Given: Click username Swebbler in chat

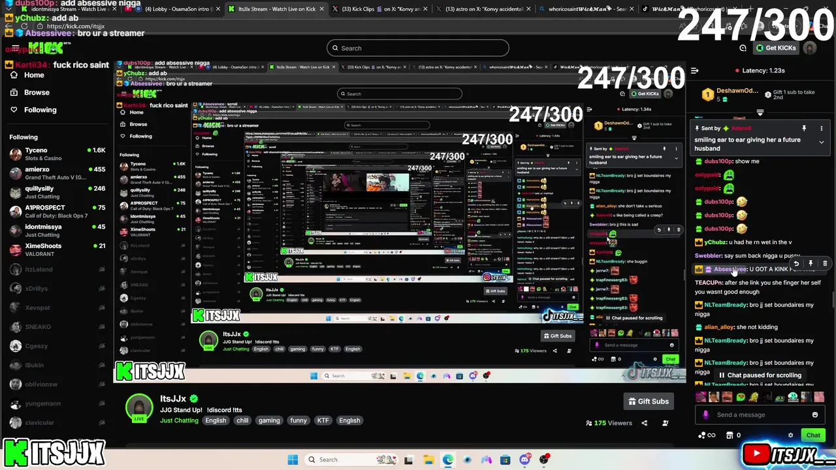Looking at the screenshot, I should tap(708, 256).
